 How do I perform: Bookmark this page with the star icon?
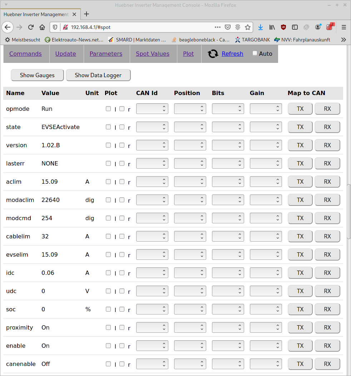click(247, 27)
